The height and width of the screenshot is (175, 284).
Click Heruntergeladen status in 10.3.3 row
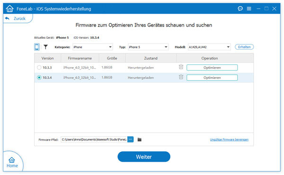tap(141, 68)
